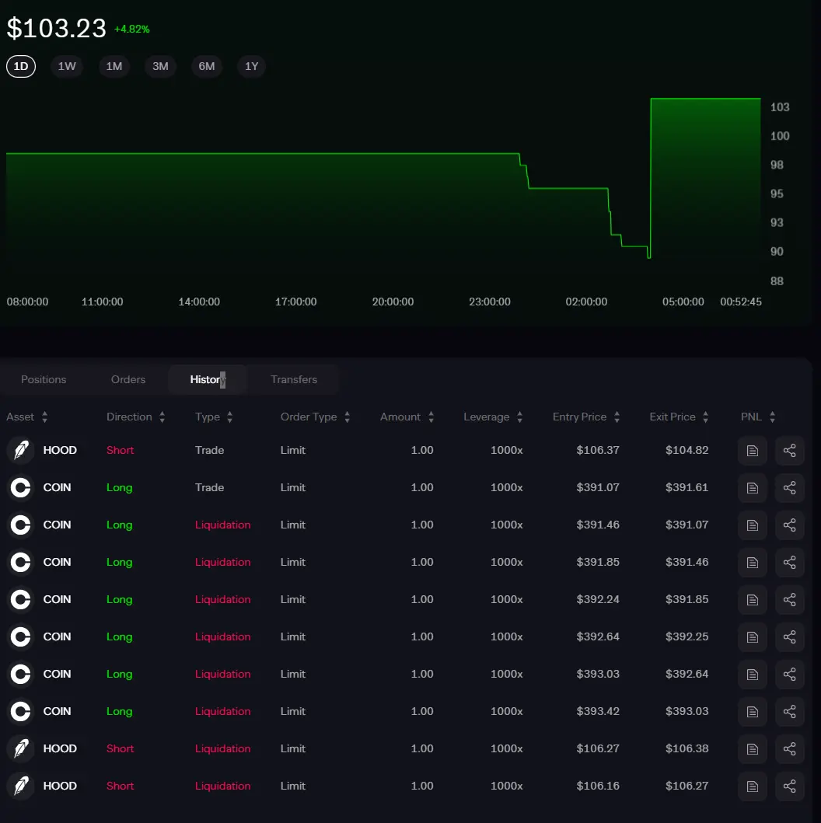View details for HOOD liquidation entered at $106.16

(753, 786)
